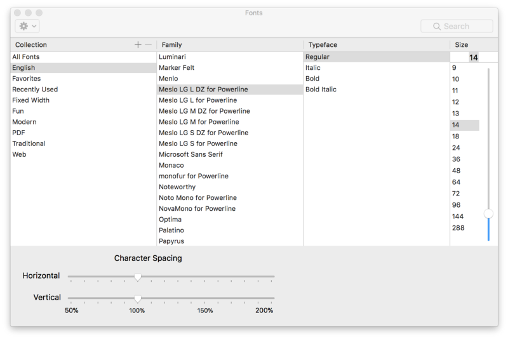Set font size to 9
Screen dimensions: 508x339
[x=465, y=68]
